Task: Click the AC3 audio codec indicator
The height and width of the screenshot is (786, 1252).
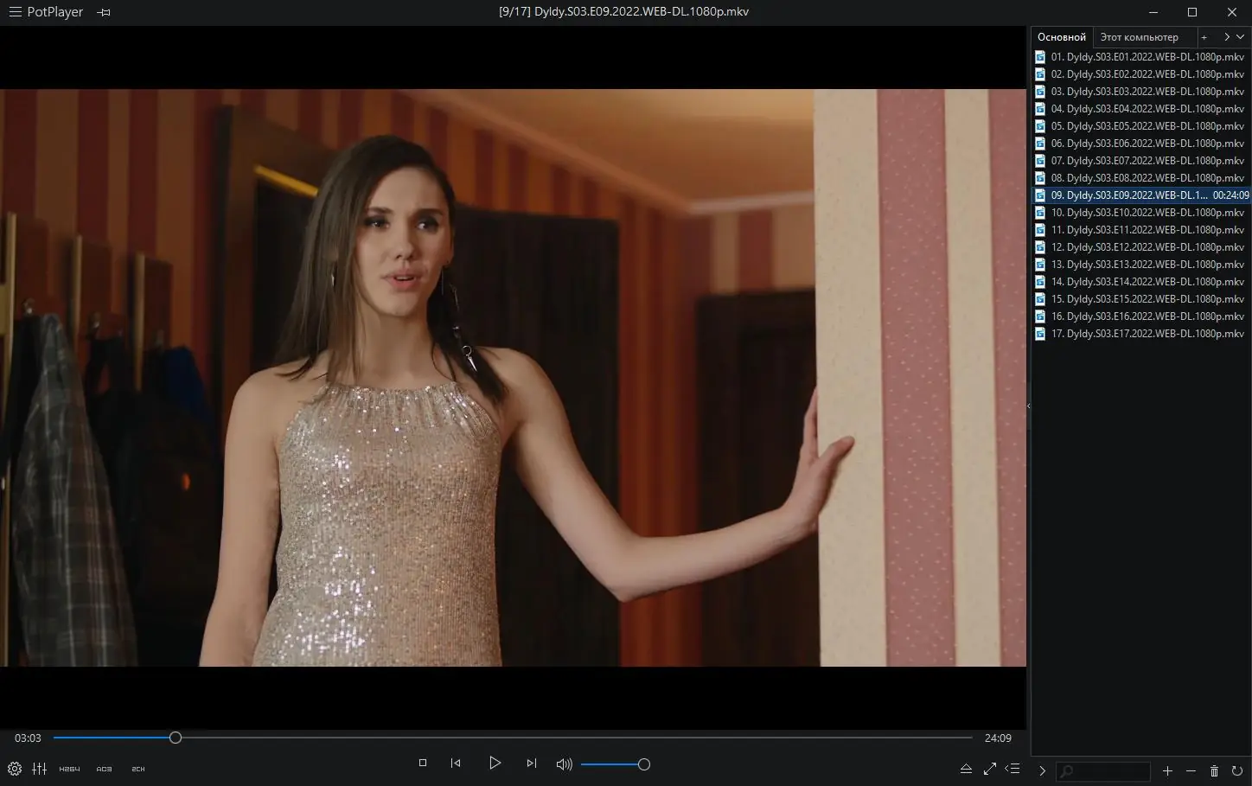Action: (x=105, y=769)
